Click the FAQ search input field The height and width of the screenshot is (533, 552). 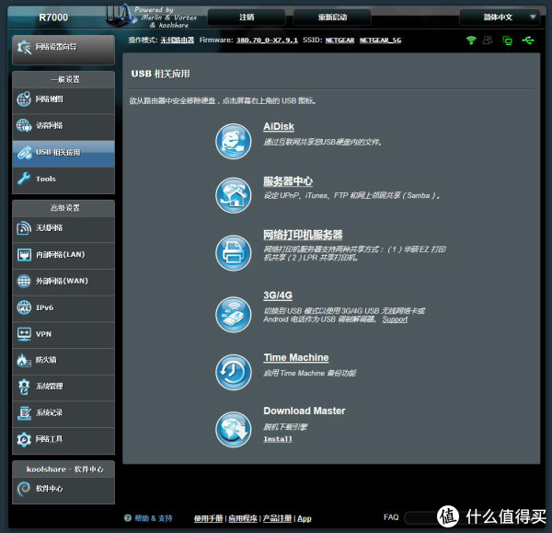[472, 517]
